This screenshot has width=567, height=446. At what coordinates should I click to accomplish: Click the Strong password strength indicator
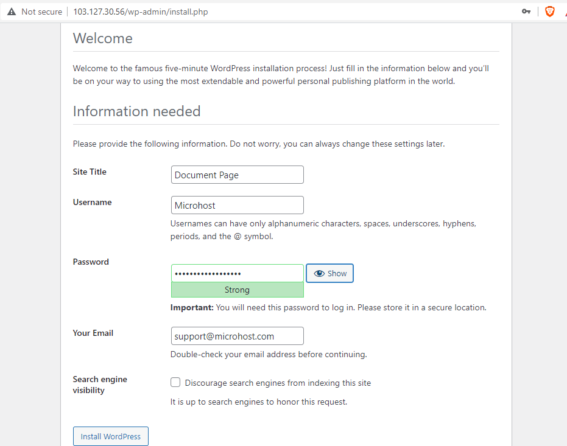[x=238, y=290]
